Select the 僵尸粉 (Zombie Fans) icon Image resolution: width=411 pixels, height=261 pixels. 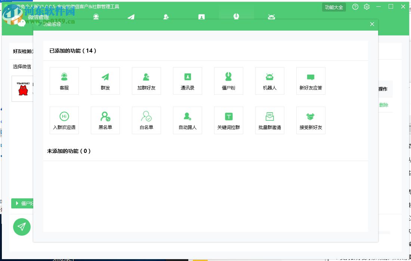click(x=228, y=81)
